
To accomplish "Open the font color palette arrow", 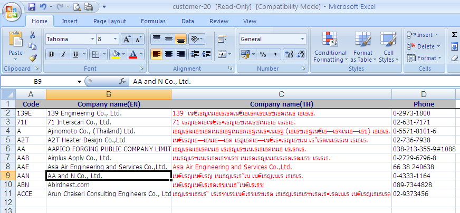I will (141, 54).
